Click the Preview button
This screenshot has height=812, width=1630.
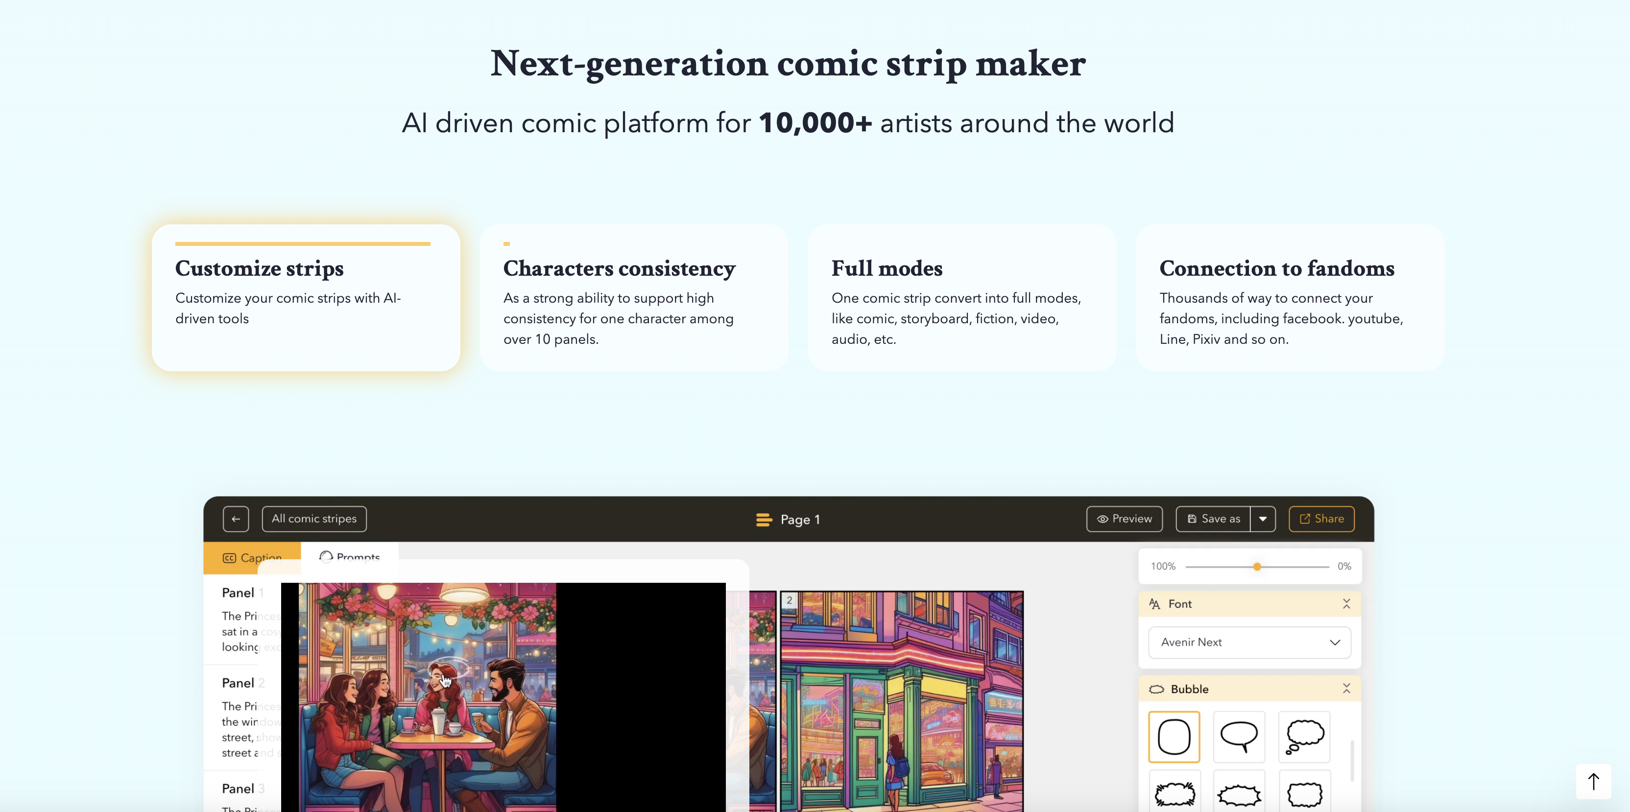click(1124, 519)
